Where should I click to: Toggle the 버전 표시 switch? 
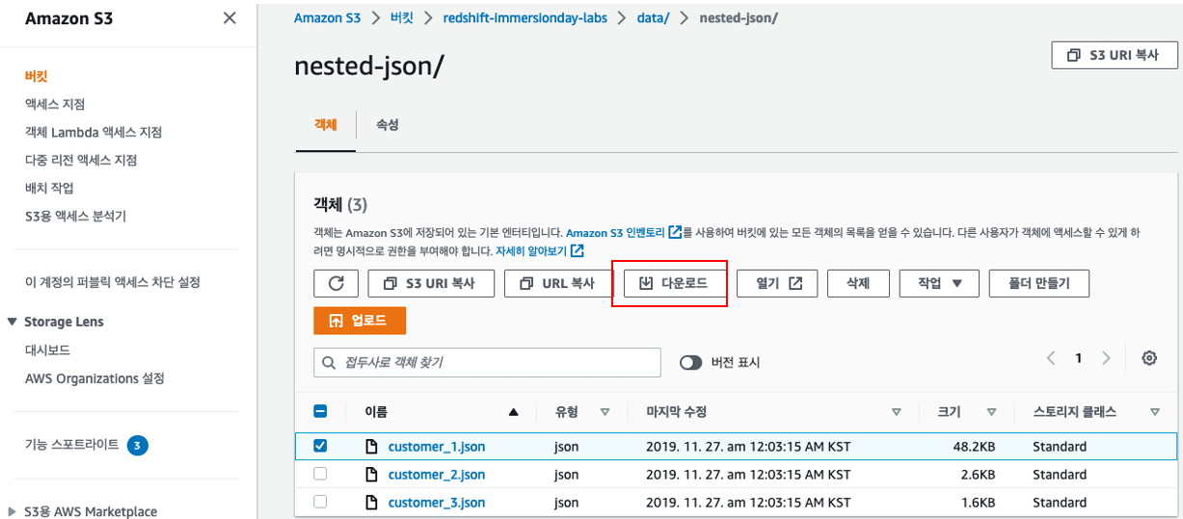[x=690, y=363]
